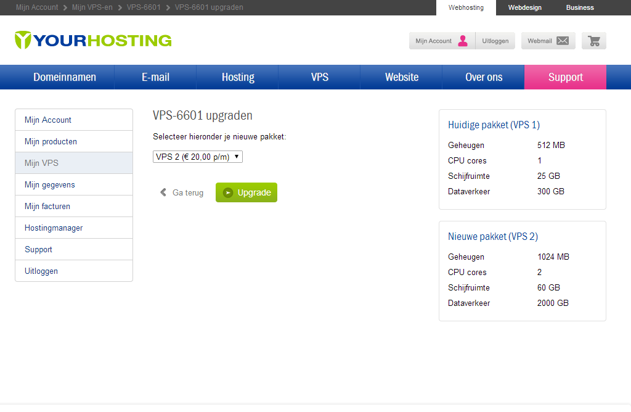Click the Uitloggen button in the header
The image size is (631, 412).
point(495,41)
